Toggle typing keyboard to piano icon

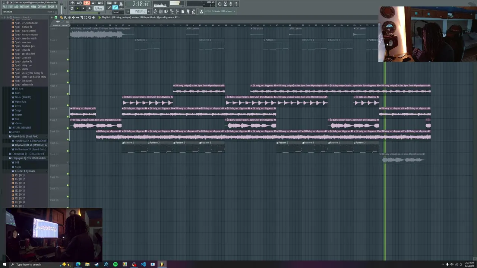click(x=109, y=3)
